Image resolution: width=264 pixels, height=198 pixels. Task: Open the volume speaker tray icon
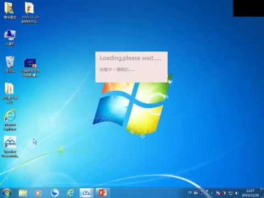[237, 193]
